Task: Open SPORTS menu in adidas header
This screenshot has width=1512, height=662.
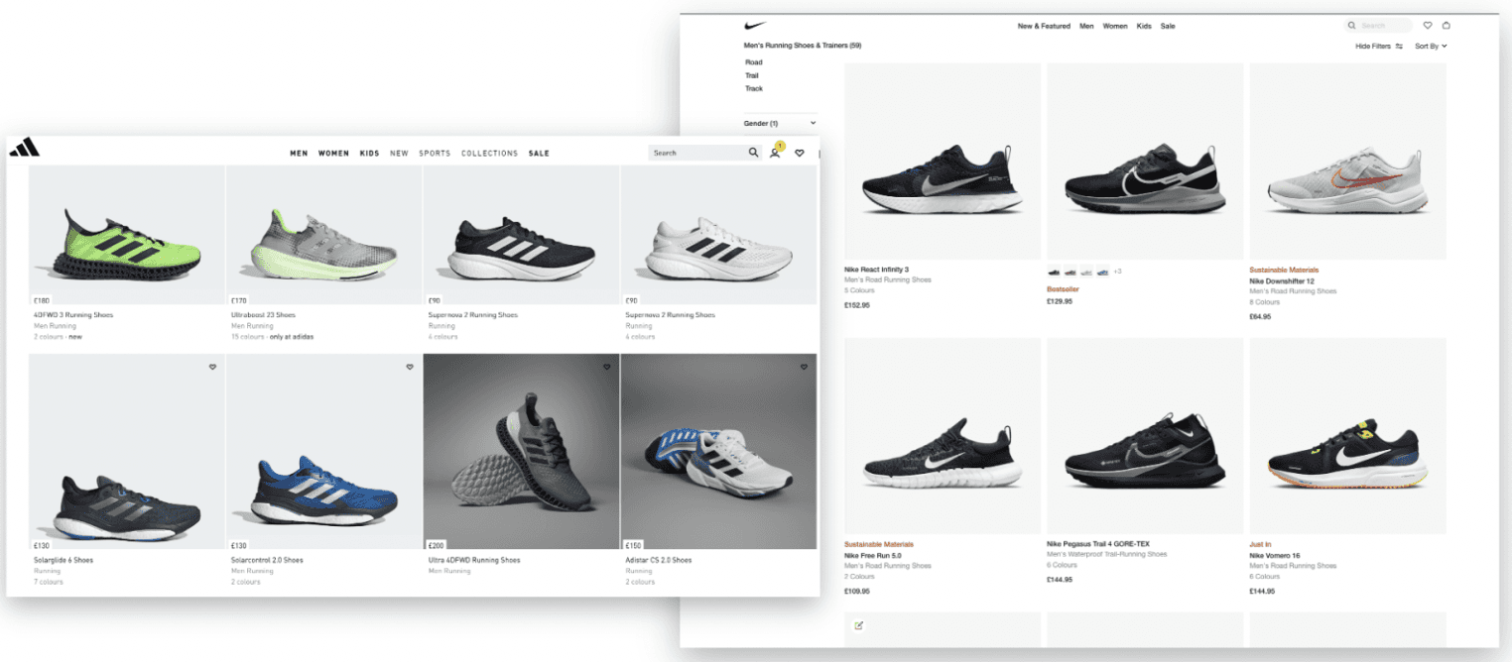Action: [435, 154]
